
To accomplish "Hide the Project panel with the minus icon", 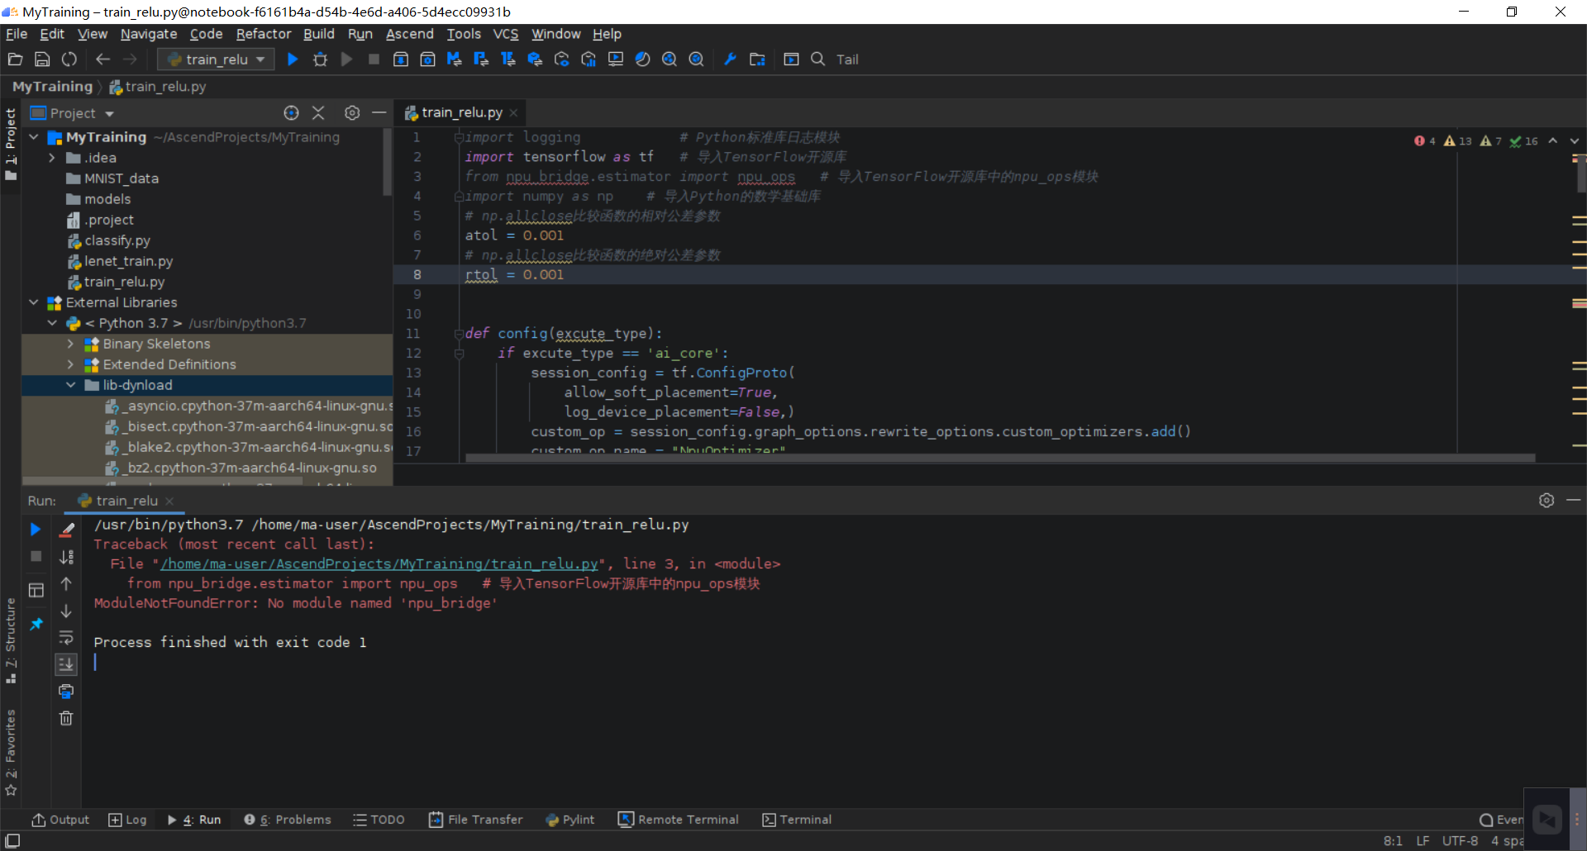I will 379,113.
